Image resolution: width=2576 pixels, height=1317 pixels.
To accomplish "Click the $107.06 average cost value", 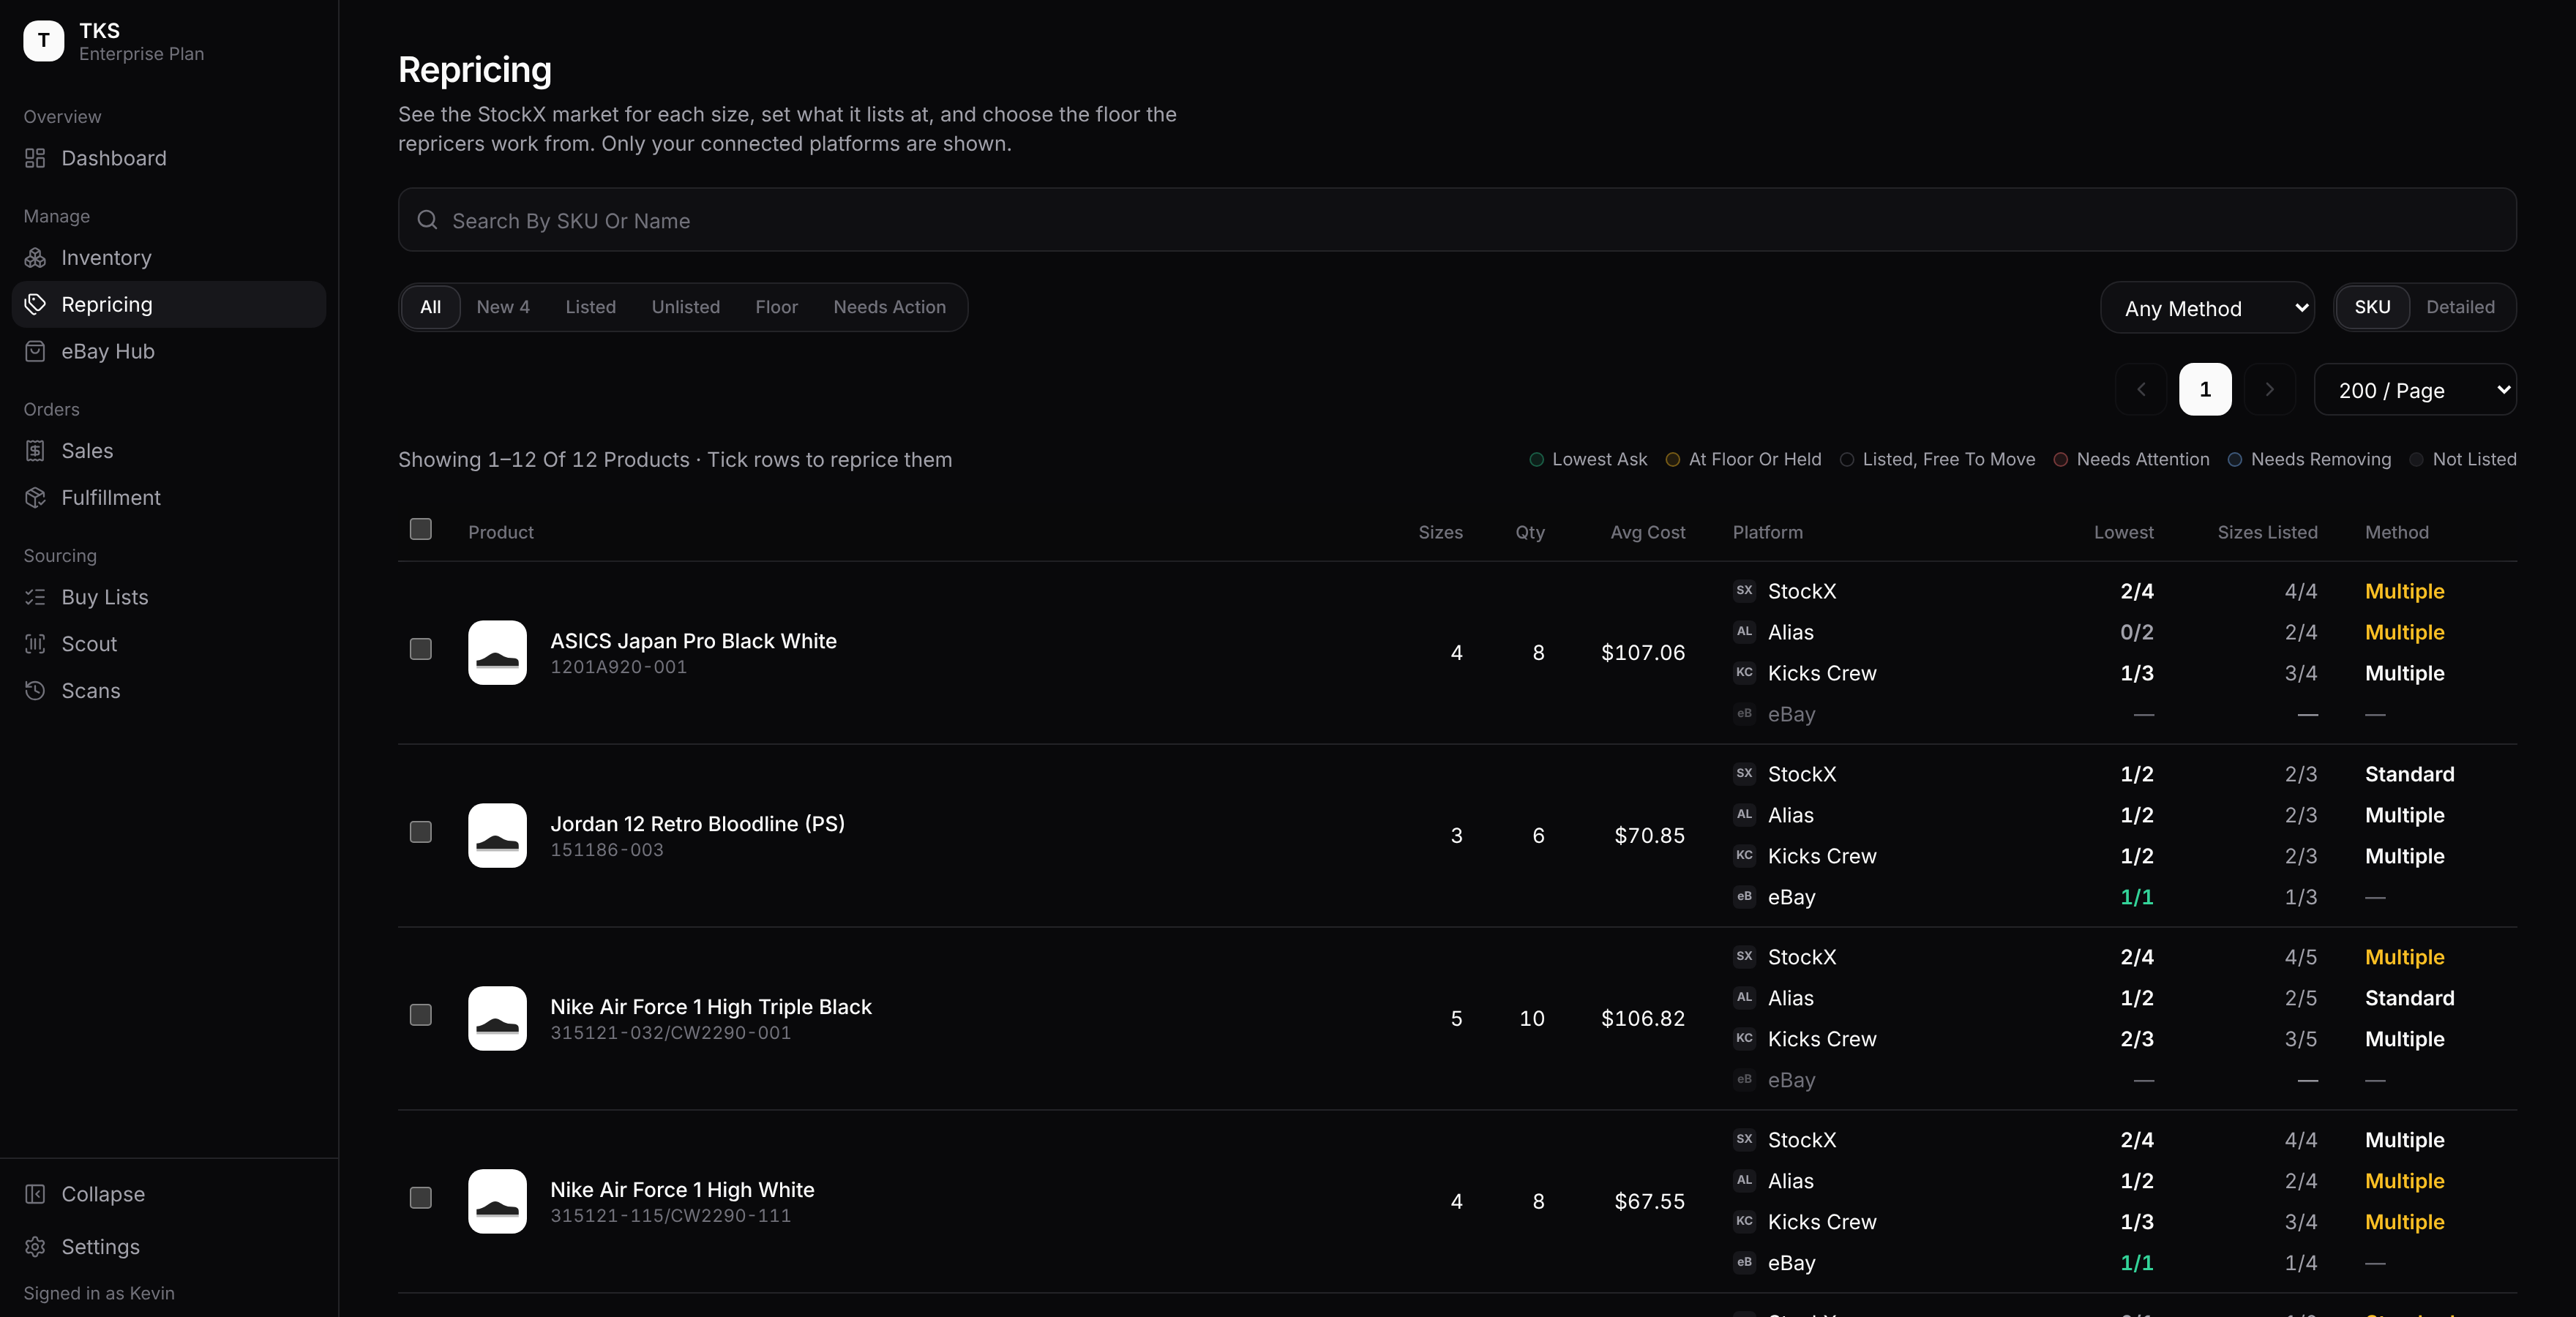I will pos(1642,653).
